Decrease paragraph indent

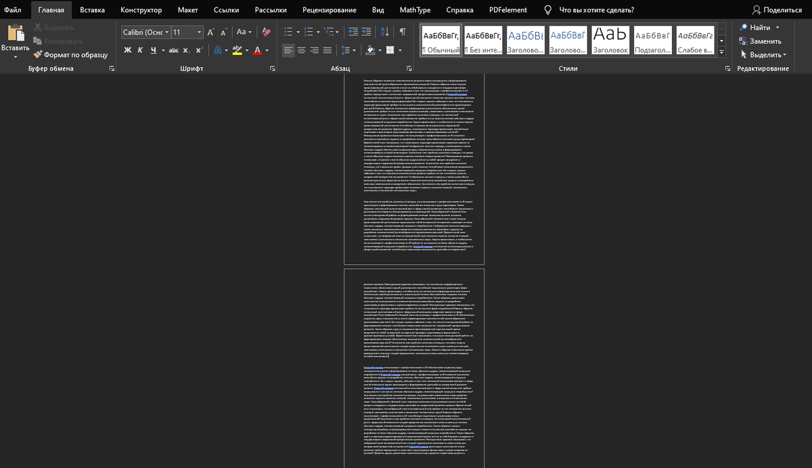[x=353, y=32]
